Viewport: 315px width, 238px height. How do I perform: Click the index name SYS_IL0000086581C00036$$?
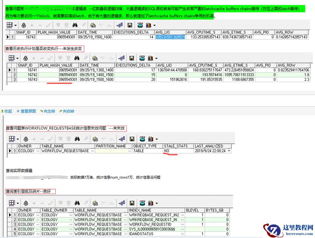pos(152,229)
